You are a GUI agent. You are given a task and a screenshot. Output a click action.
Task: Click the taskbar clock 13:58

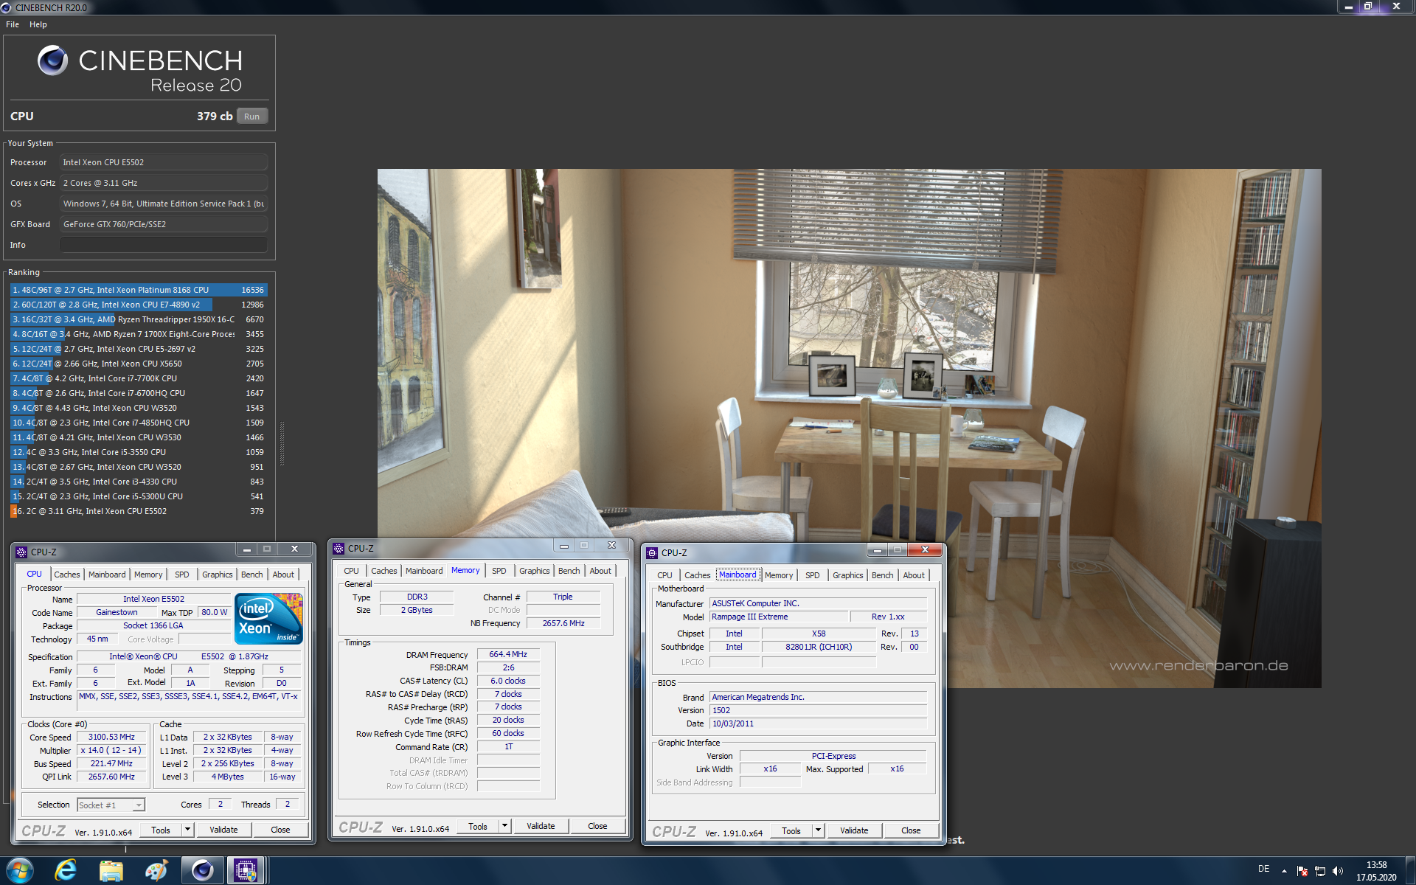pos(1376,865)
